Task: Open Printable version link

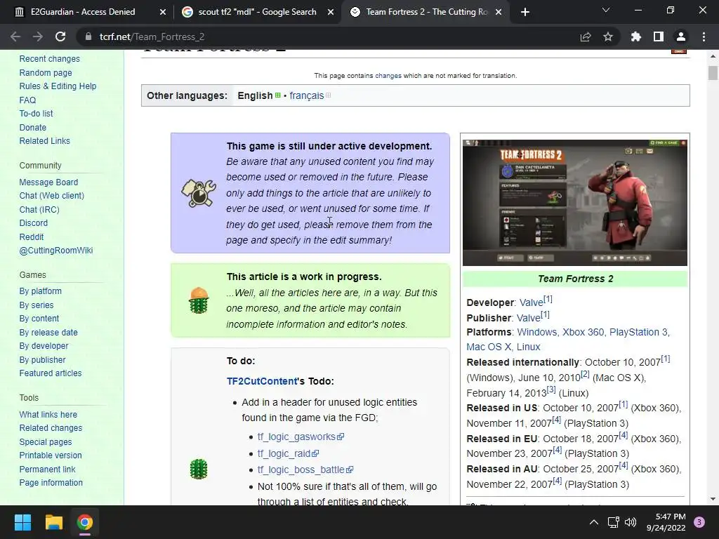Action: 51,455
